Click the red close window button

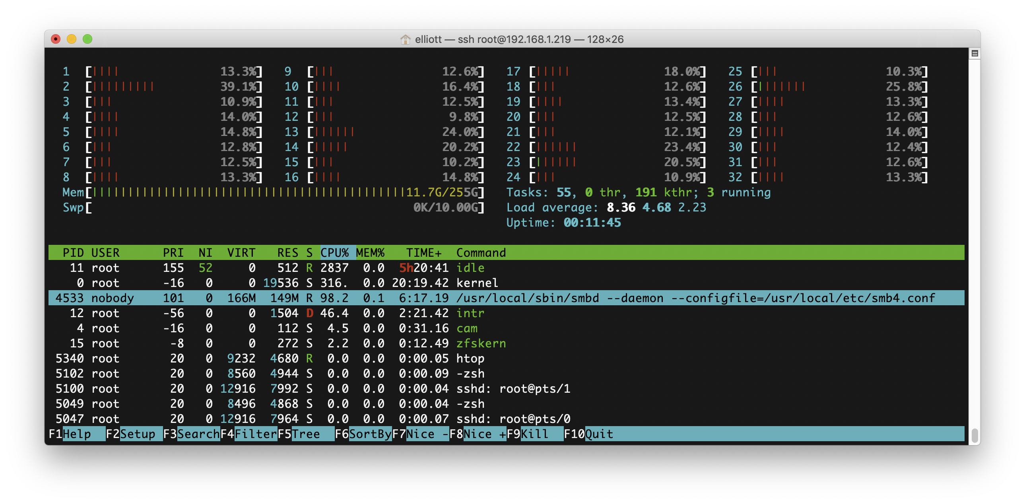56,39
